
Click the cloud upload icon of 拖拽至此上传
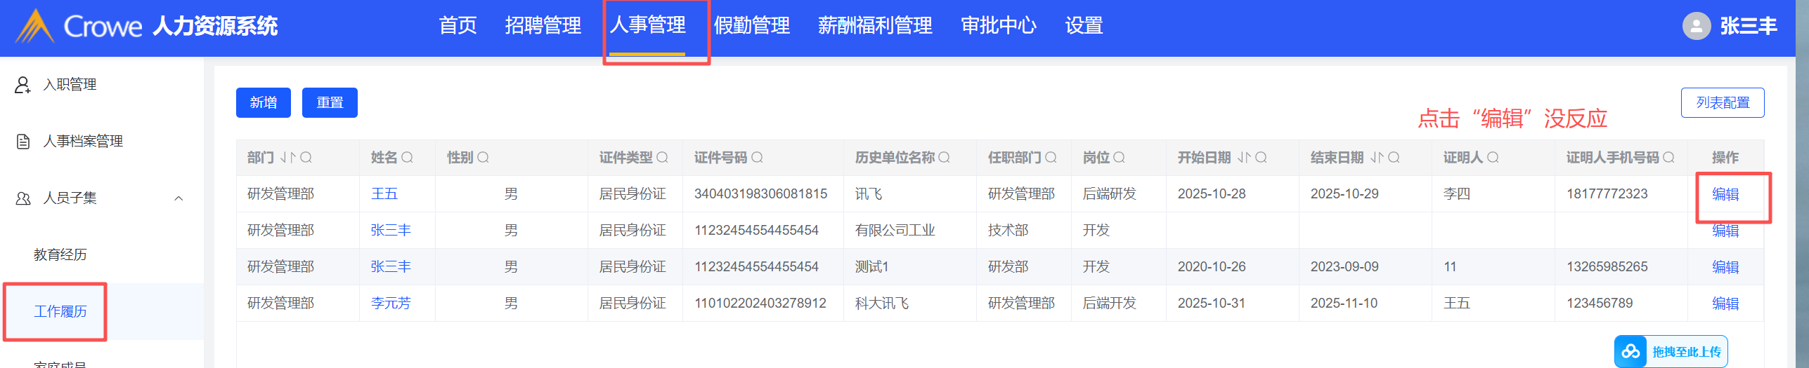tap(1630, 352)
